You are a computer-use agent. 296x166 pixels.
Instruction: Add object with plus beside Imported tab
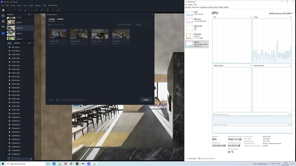point(29,43)
